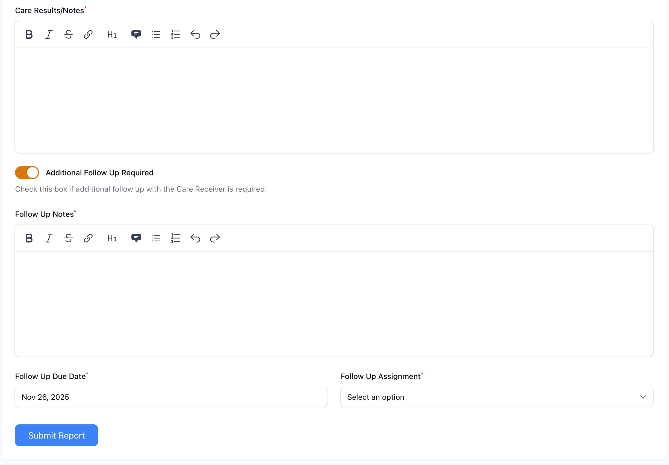Select the Care Results/Notes label
Viewport: 669px width, 465px height.
click(49, 10)
